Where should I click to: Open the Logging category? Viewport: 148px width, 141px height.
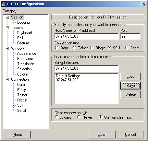pos(23,22)
